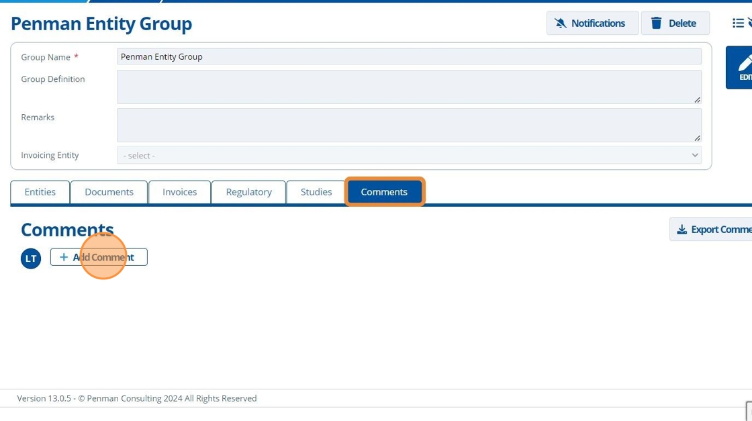Click the Remarks textarea resize handle
Image resolution: width=752 pixels, height=421 pixels.
698,138
